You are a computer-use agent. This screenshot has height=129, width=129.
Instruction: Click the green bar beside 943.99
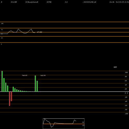(x=37, y=86)
